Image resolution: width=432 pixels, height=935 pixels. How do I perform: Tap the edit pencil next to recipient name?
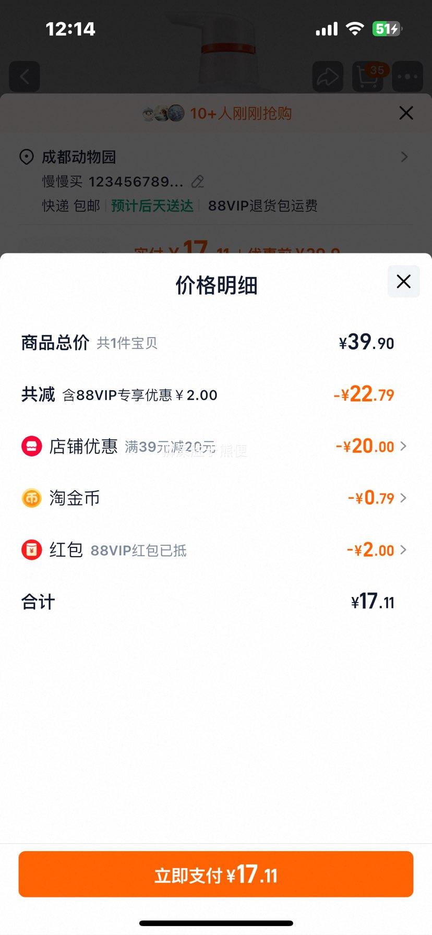pyautogui.click(x=198, y=182)
